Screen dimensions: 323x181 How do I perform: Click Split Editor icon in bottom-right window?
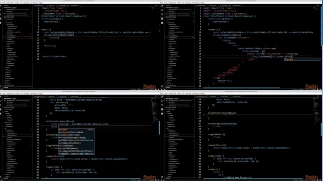[317, 96]
